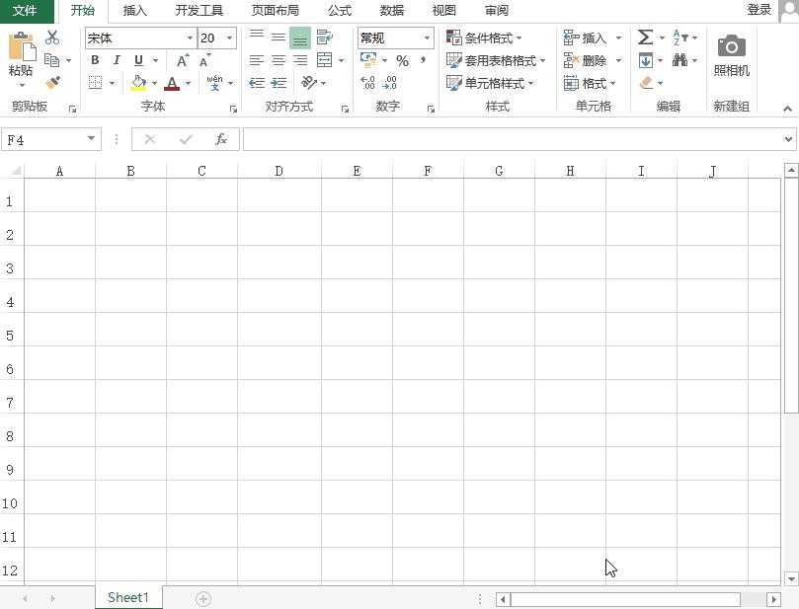The image size is (799, 609).
Task: Open the font size dropdown
Action: [x=228, y=38]
